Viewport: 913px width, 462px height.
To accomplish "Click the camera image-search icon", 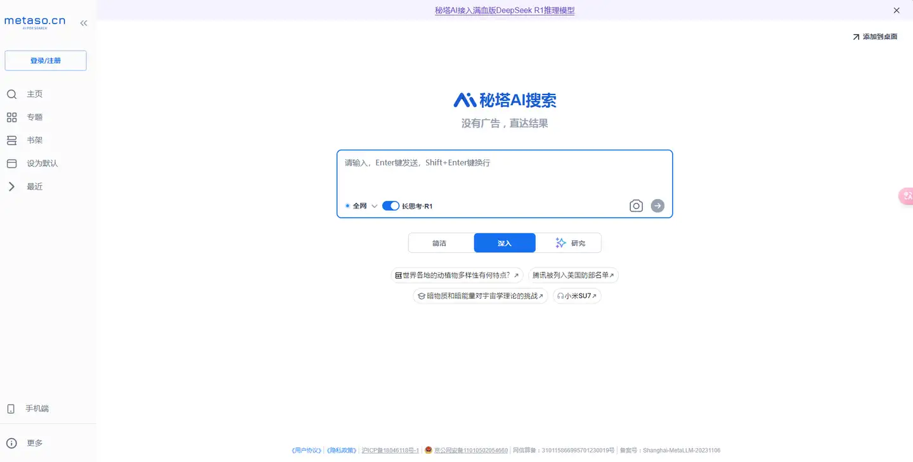I will [x=636, y=206].
